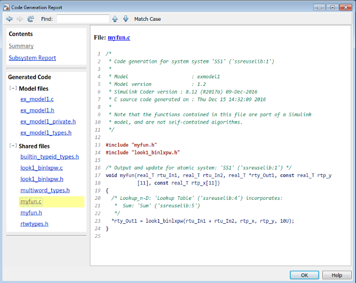Open myfun.h file

coord(31,213)
